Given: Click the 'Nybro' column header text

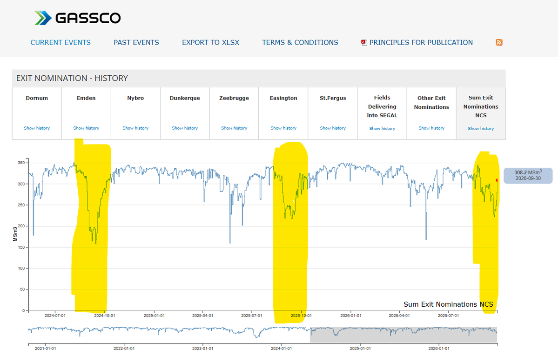Looking at the screenshot, I should point(135,98).
